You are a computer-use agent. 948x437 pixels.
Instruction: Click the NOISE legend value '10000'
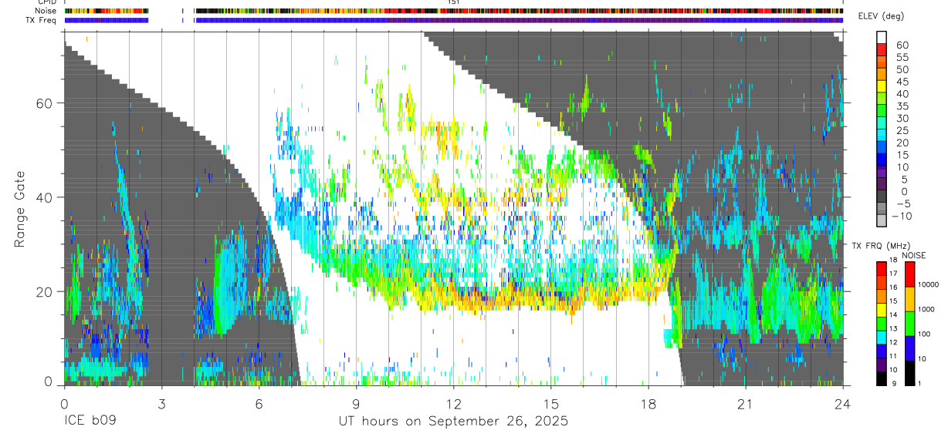tap(930, 285)
